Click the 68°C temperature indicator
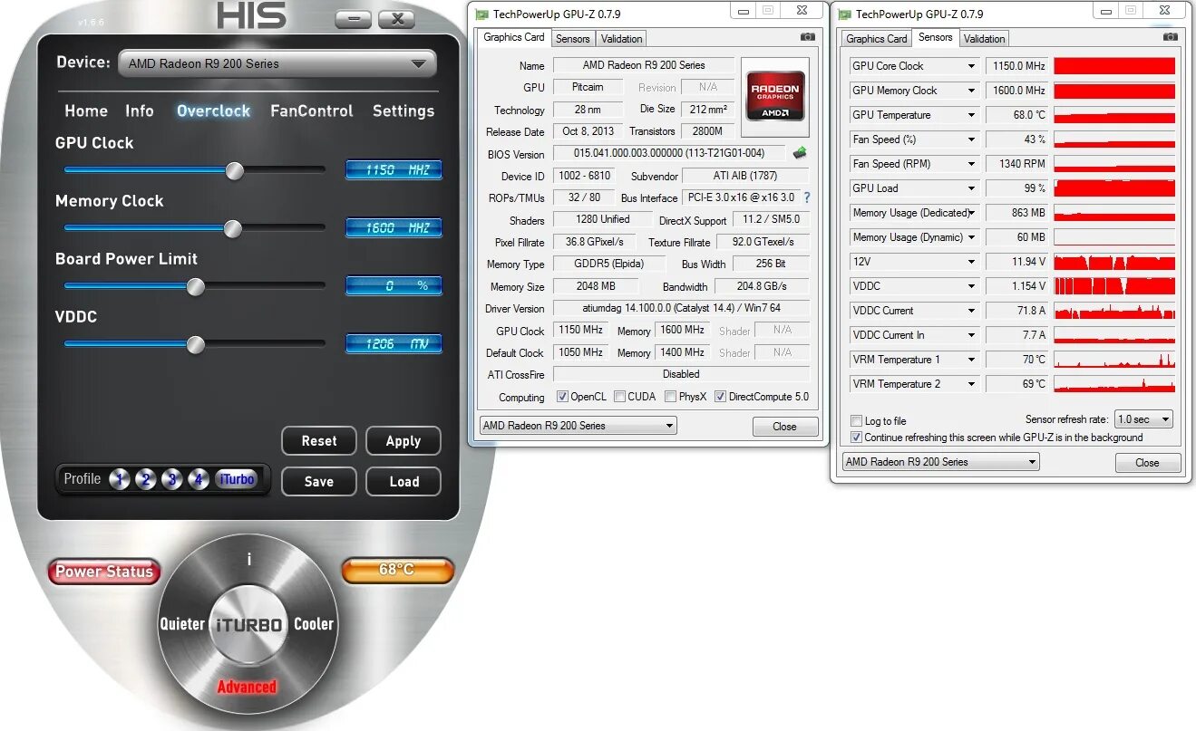Viewport: 1196px width, 731px height. click(397, 570)
